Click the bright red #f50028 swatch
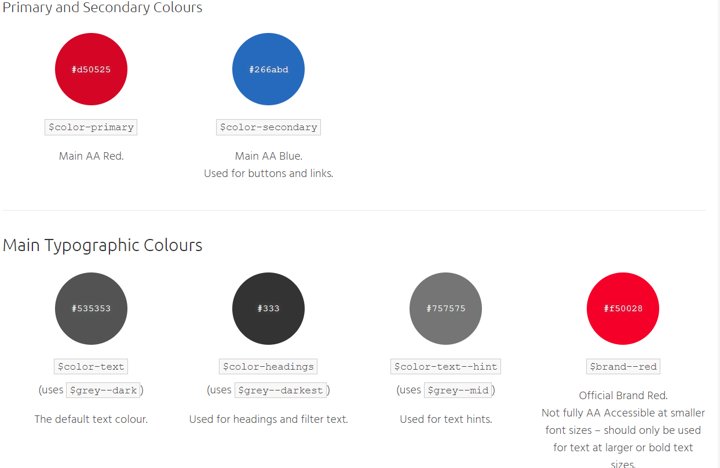This screenshot has width=720, height=468. click(x=623, y=308)
